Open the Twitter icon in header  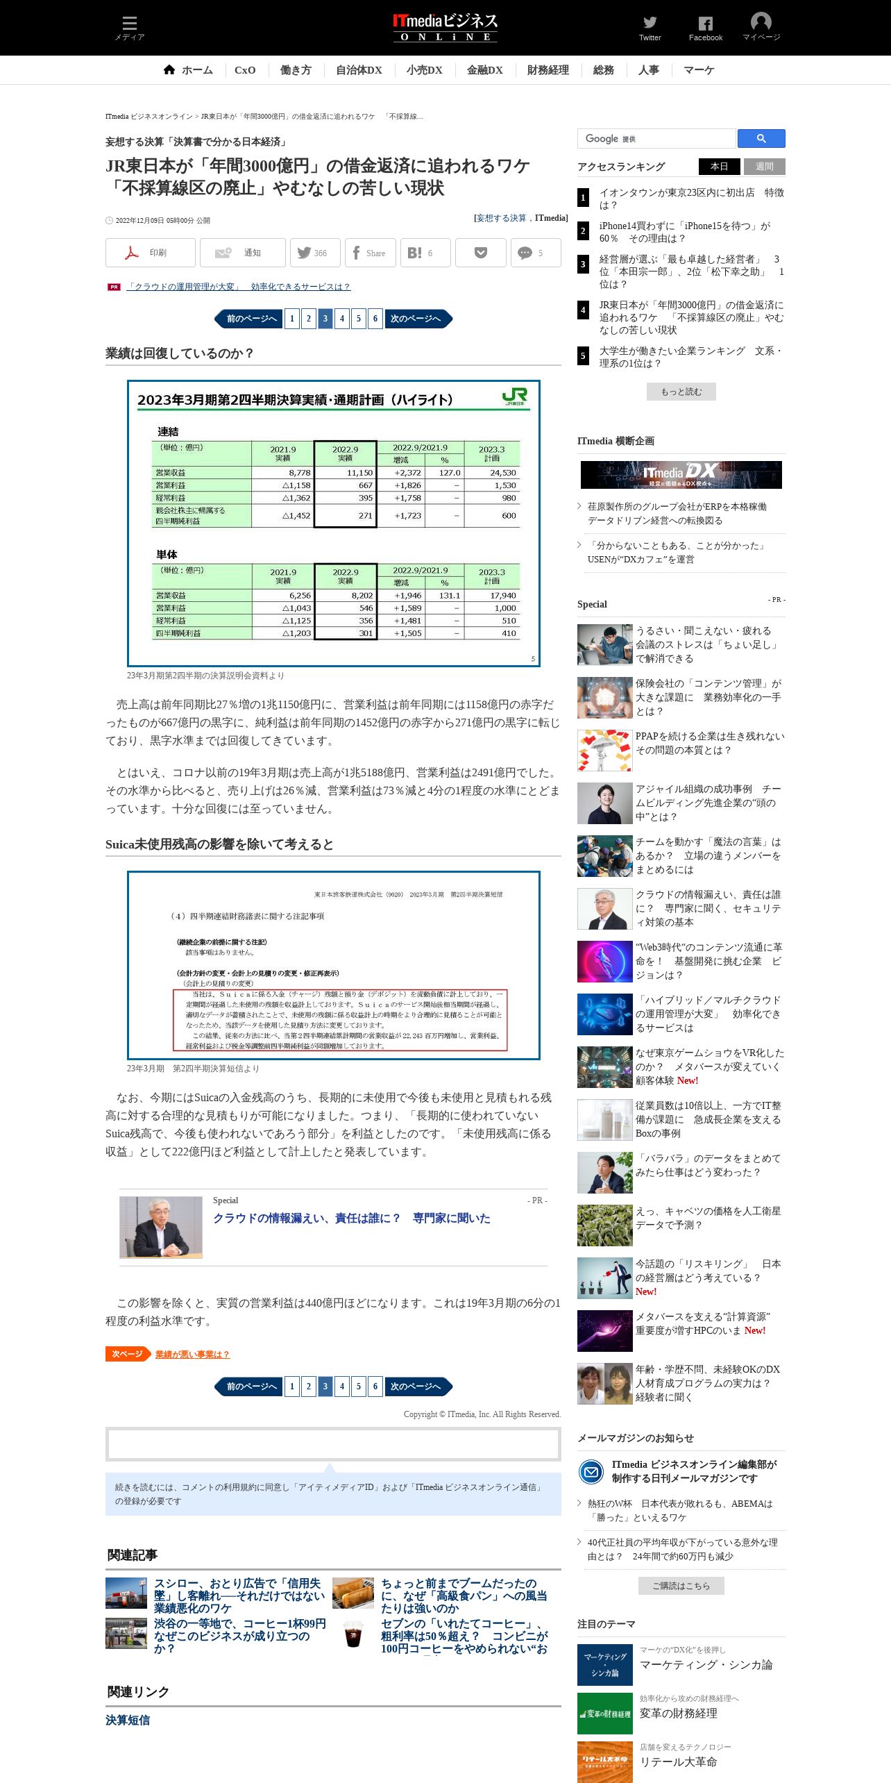coord(650,28)
